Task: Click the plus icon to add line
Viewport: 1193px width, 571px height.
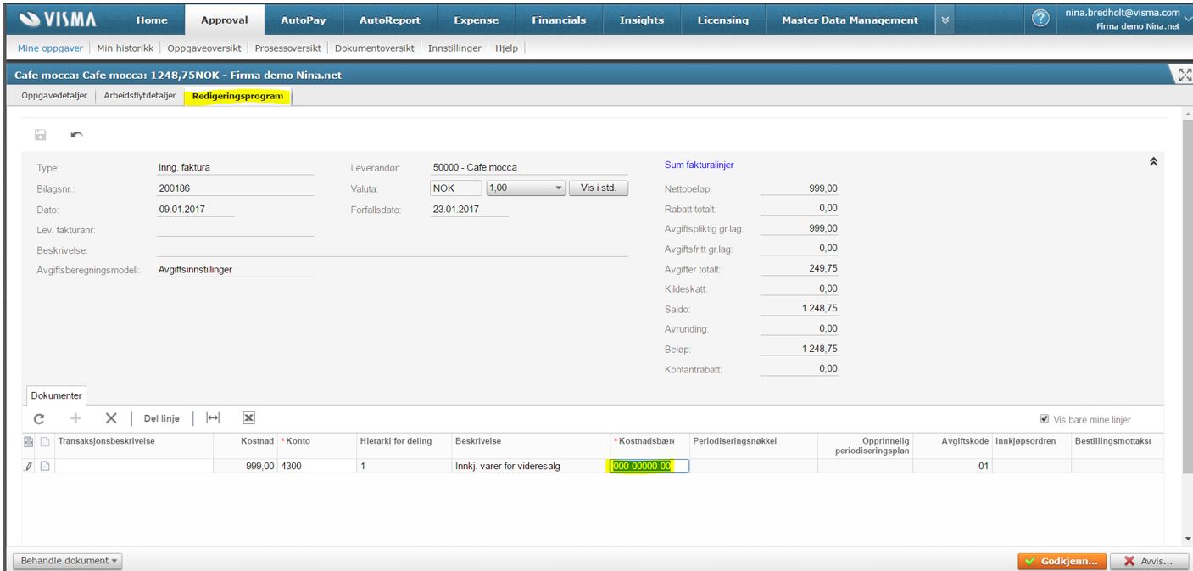Action: 75,418
